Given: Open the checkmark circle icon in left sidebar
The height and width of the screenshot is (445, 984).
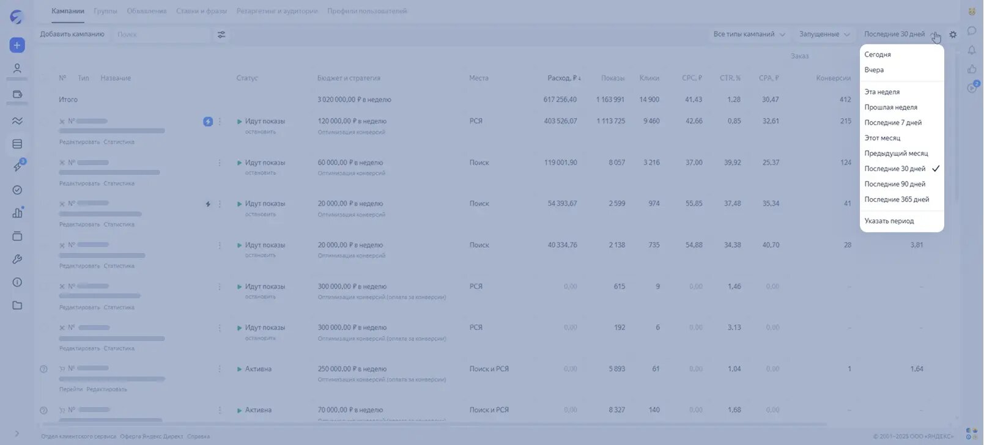Looking at the screenshot, I should pyautogui.click(x=17, y=190).
